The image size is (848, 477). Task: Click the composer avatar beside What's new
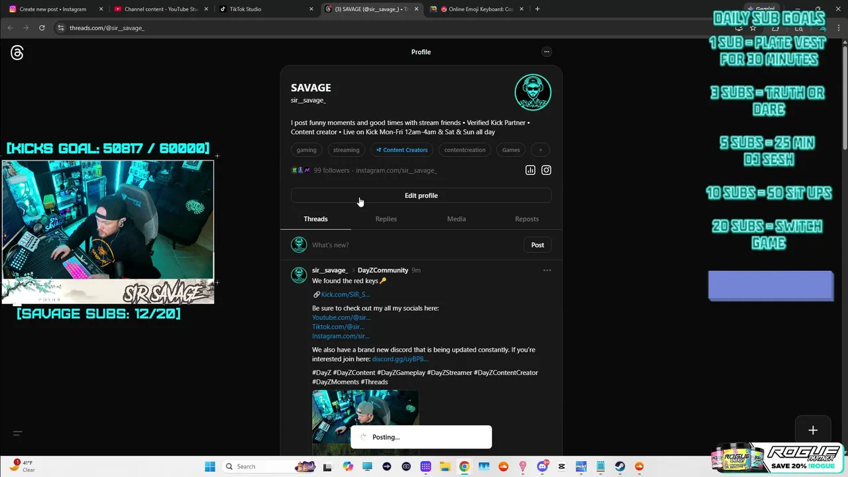click(299, 245)
